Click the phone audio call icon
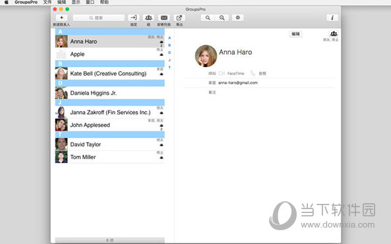Screen dimensions: 391x244 253,74
